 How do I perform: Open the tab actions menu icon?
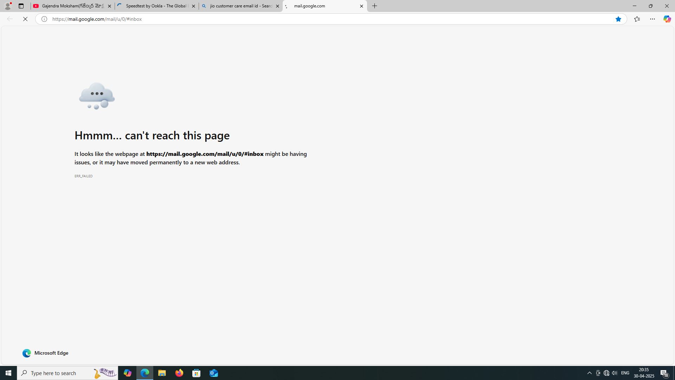[x=21, y=6]
